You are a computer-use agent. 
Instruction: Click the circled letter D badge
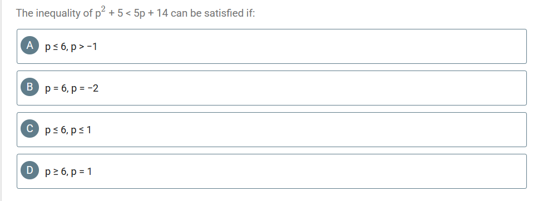click(x=30, y=170)
